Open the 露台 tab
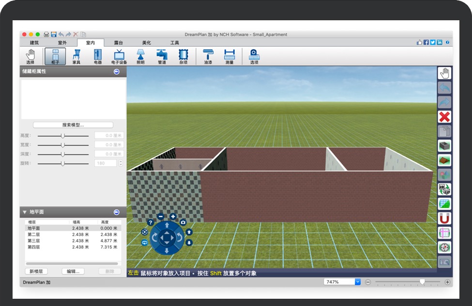472x306 pixels. tap(118, 42)
